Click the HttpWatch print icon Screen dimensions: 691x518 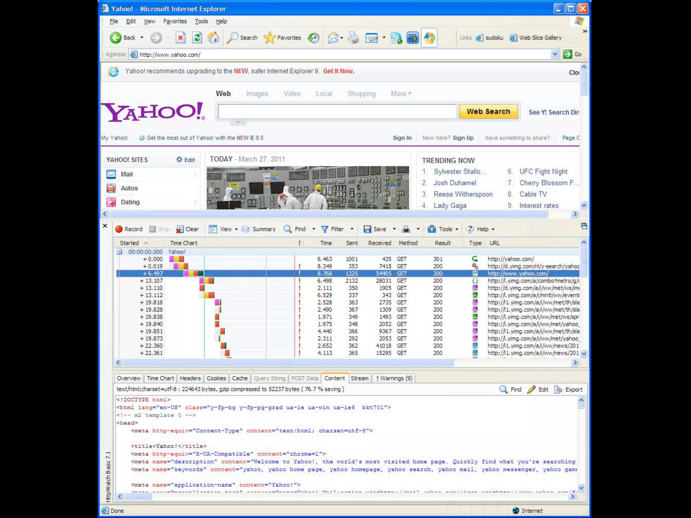[406, 229]
